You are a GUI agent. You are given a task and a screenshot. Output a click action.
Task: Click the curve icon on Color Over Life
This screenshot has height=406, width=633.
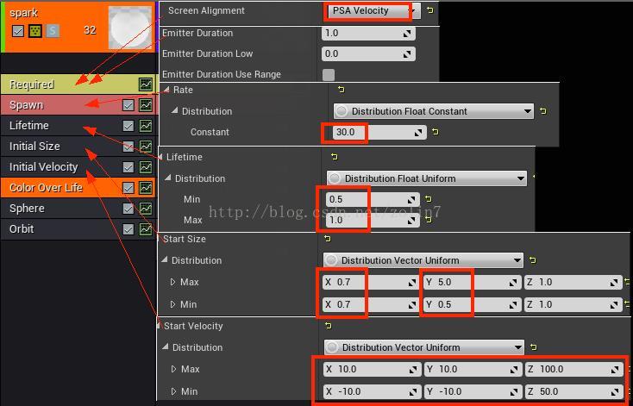tap(146, 188)
